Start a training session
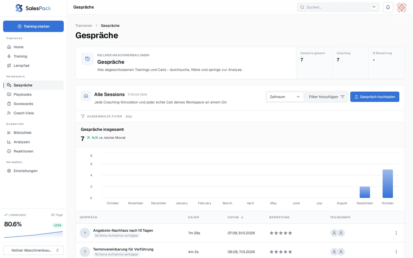The height and width of the screenshot is (258, 413). pyautogui.click(x=33, y=26)
